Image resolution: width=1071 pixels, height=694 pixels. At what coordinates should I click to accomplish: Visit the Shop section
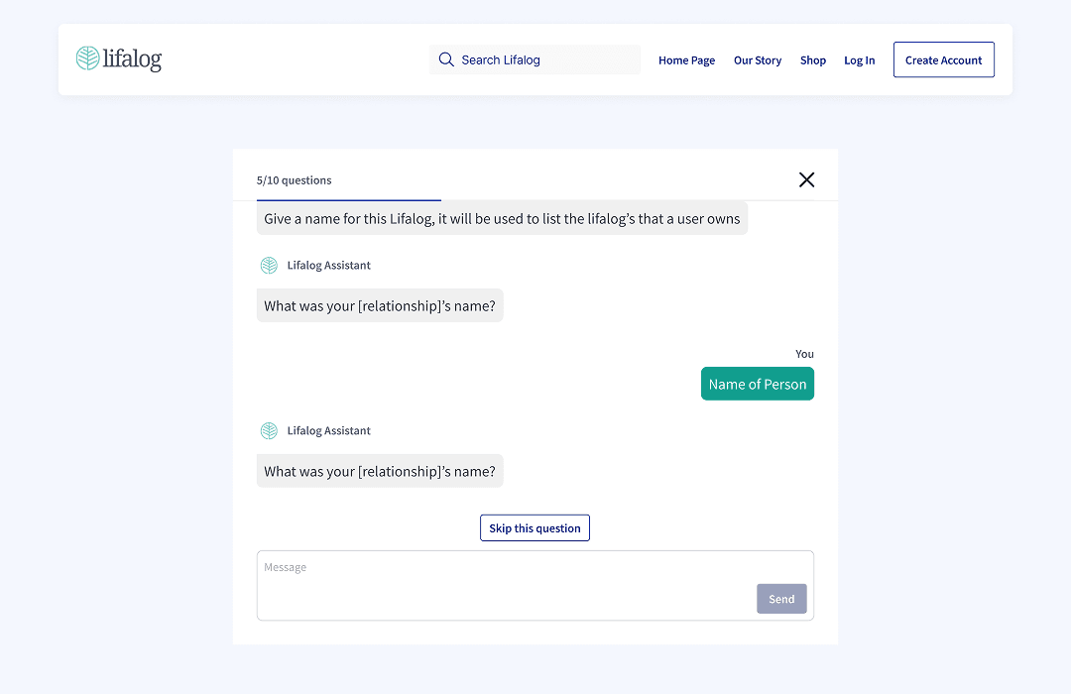[x=813, y=59]
